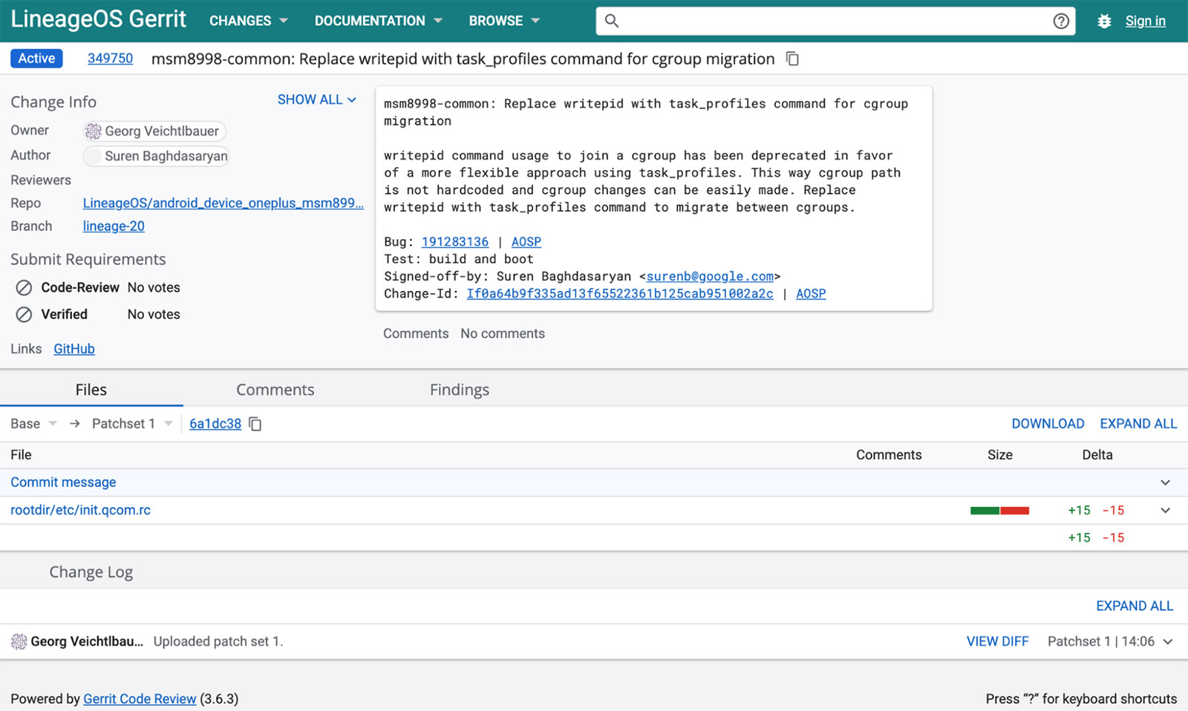The image size is (1188, 711).
Task: Switch to the Findings tab
Action: tap(458, 389)
